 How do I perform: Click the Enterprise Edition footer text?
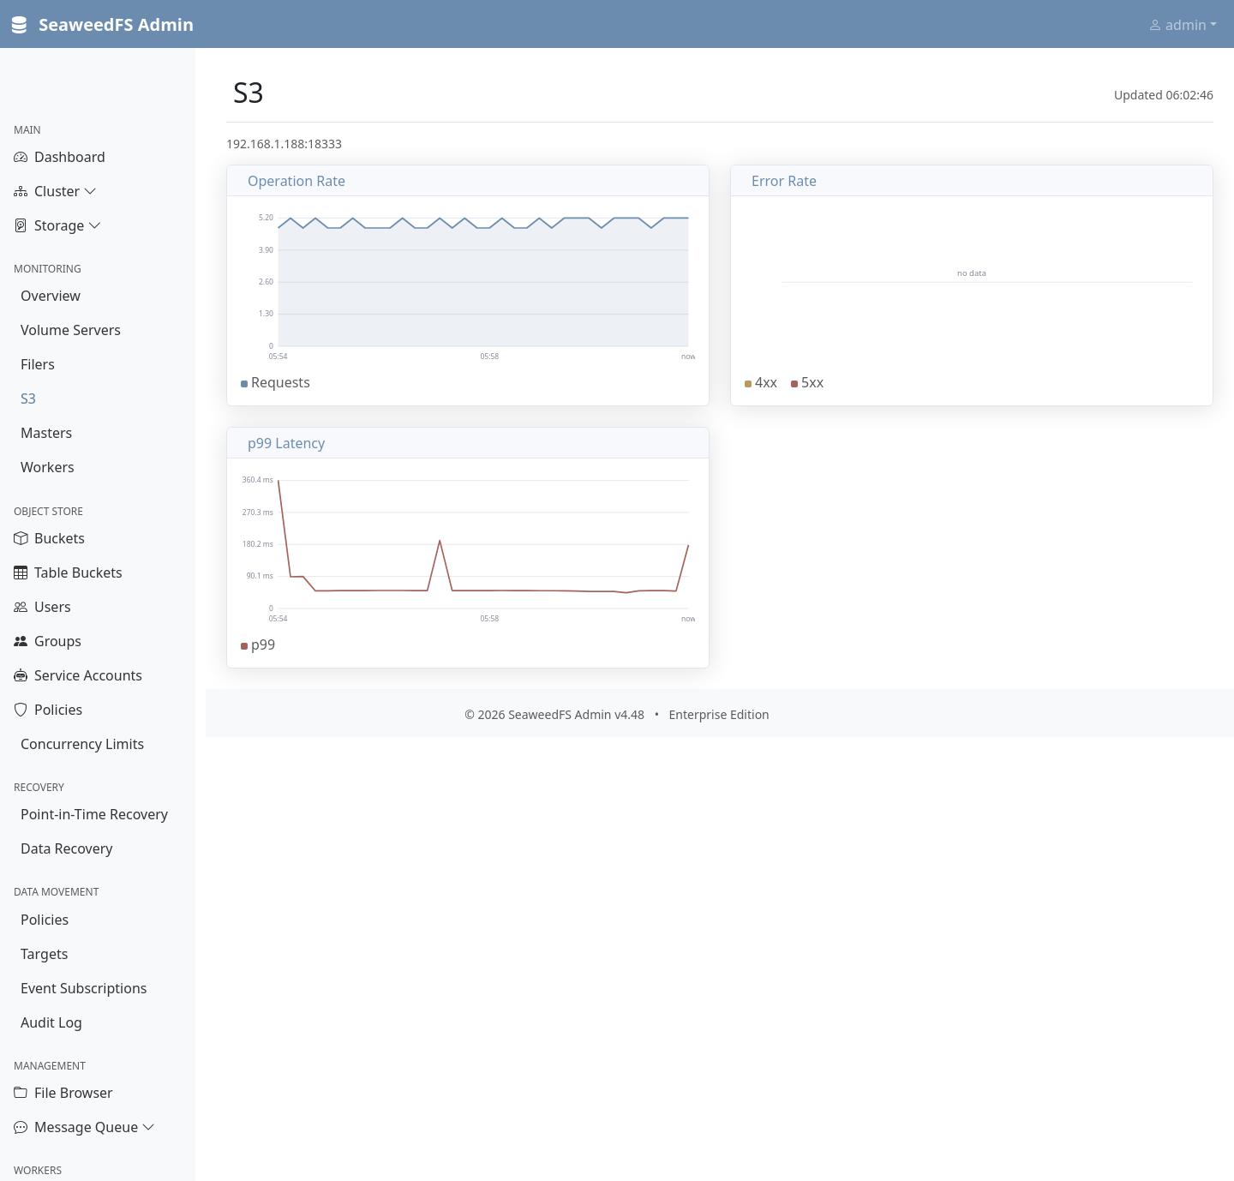pyautogui.click(x=718, y=715)
